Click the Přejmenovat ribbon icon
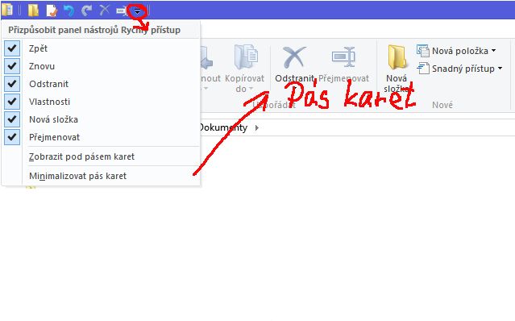 (343, 57)
